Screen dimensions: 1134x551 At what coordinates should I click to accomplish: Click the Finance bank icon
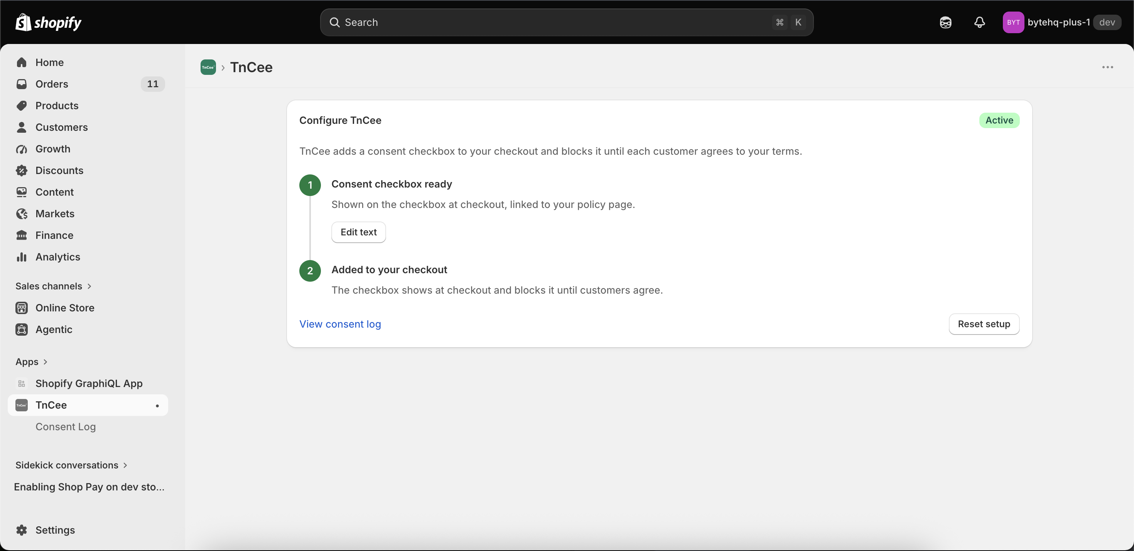[x=22, y=235]
